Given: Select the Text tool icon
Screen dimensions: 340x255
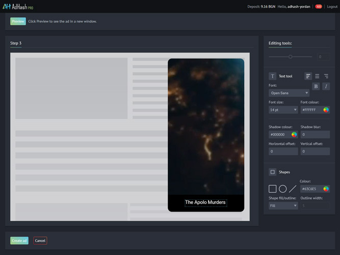Looking at the screenshot, I should (x=272, y=76).
